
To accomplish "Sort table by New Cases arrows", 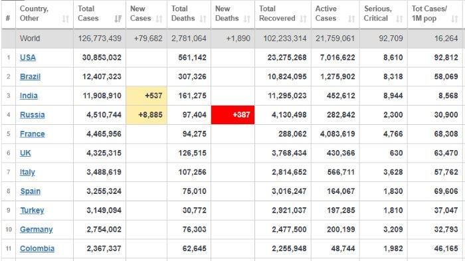I will [159, 19].
